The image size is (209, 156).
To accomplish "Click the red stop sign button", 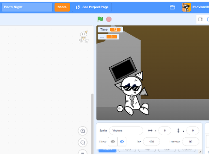I will [109, 19].
